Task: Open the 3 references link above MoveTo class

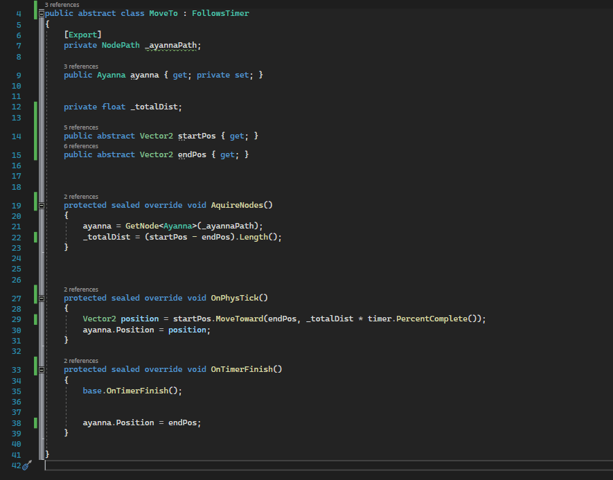Action: (62, 4)
